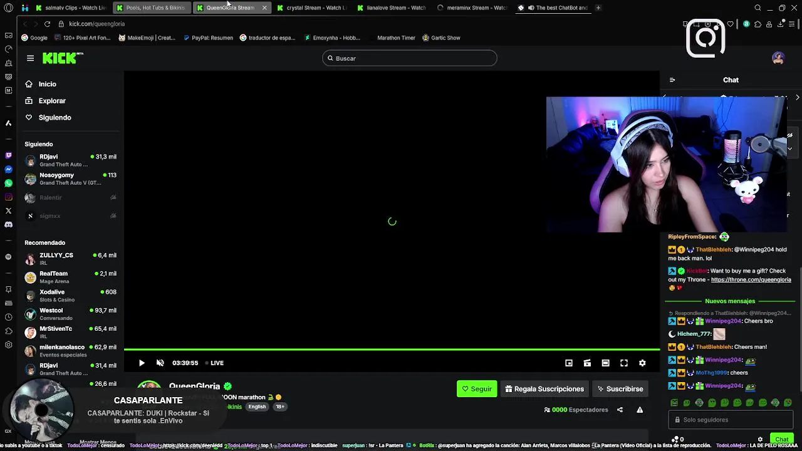Viewport: 802px width, 451px height.
Task: Click the Buscar search field
Action: click(410, 58)
